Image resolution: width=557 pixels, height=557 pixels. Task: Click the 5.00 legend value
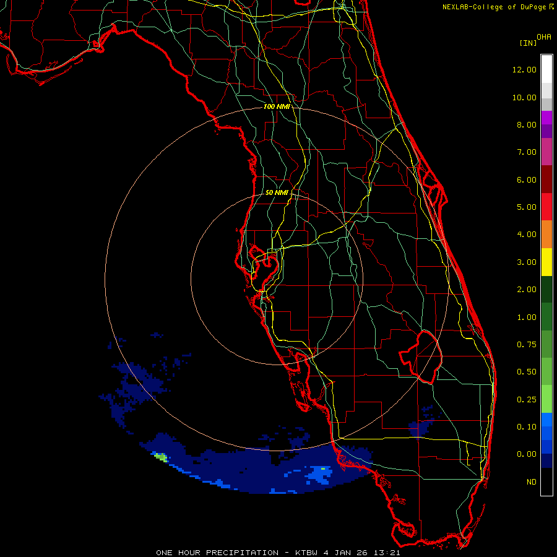(x=527, y=207)
